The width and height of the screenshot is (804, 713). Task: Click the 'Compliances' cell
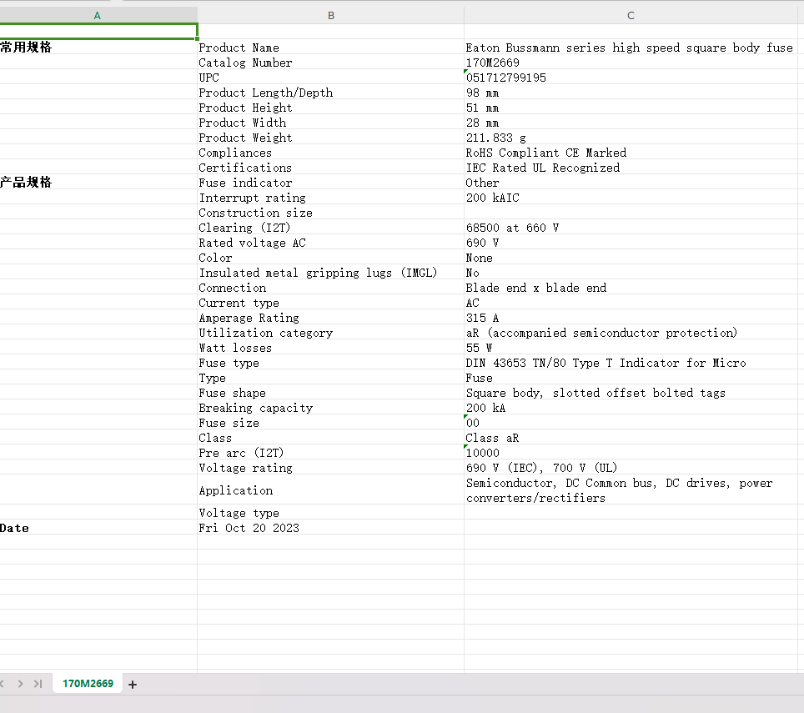(x=331, y=153)
